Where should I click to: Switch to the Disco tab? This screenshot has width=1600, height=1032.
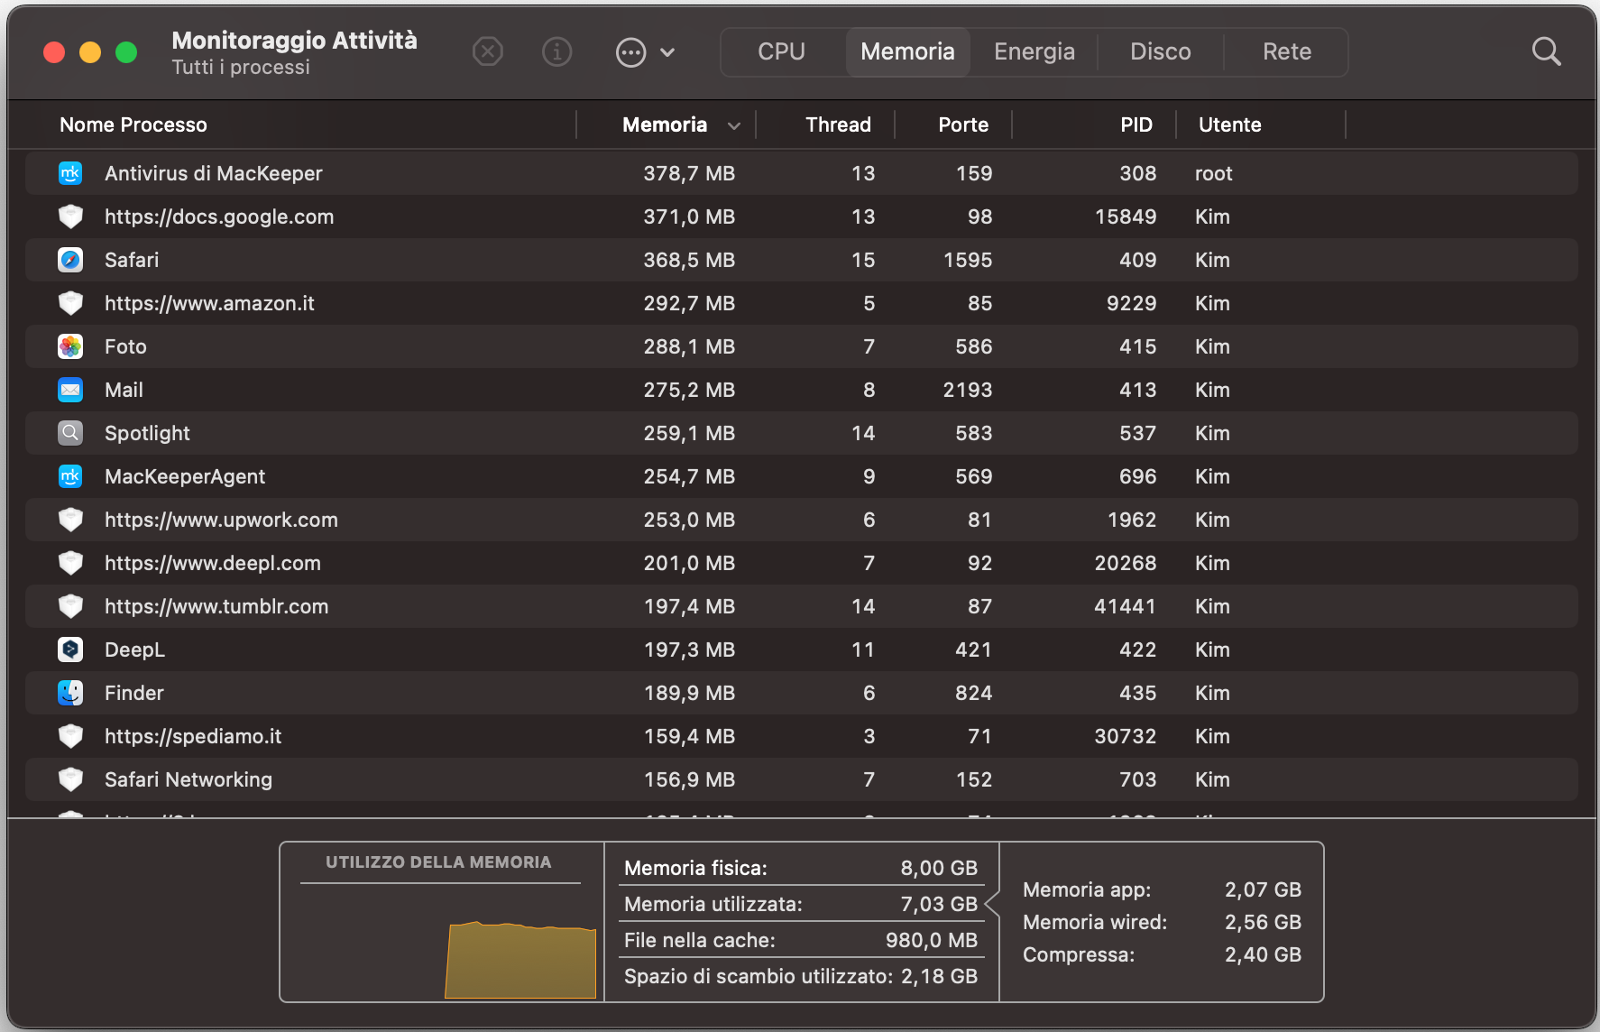1161,51
